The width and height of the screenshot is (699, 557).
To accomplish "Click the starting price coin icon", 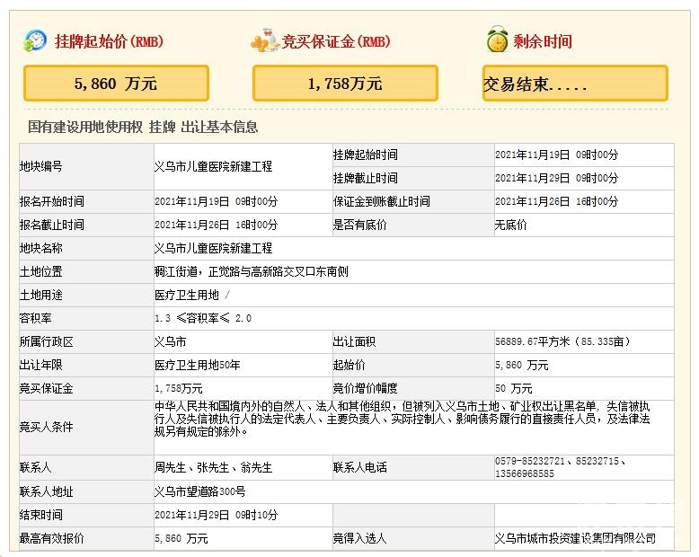I will tap(35, 40).
